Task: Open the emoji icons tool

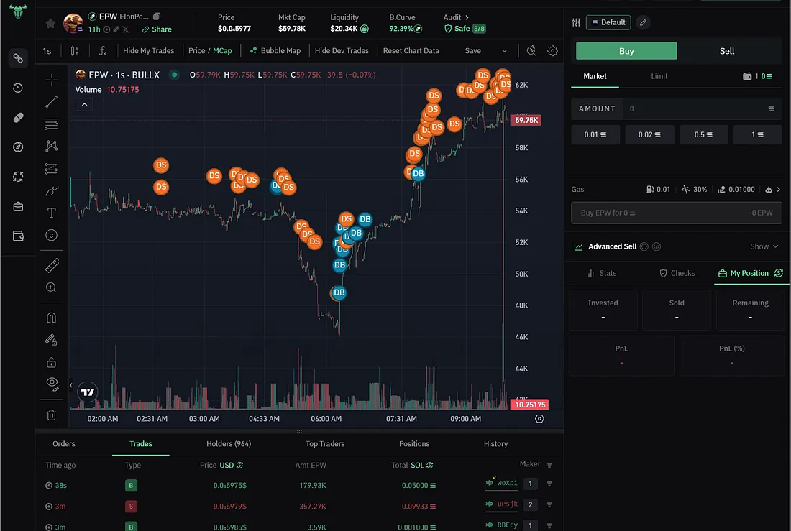Action: point(52,235)
